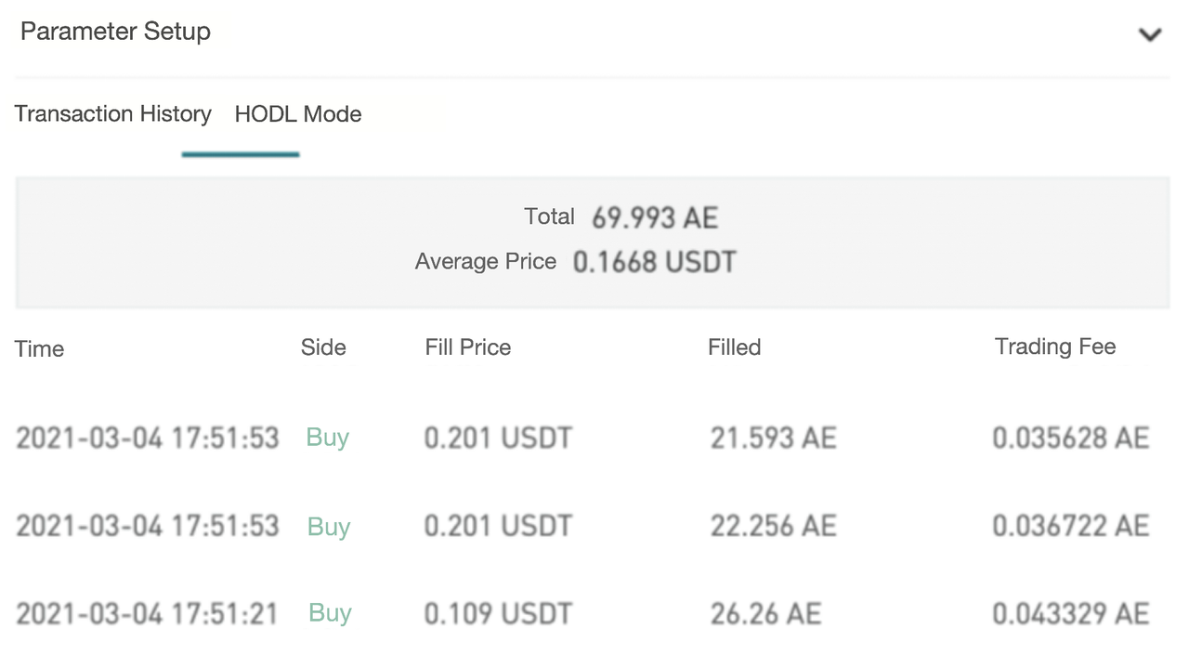Image resolution: width=1189 pixels, height=668 pixels.
Task: Open the HODL Mode tab
Action: (x=298, y=114)
